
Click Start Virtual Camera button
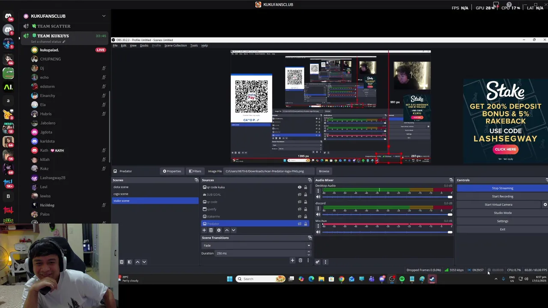pyautogui.click(x=498, y=204)
